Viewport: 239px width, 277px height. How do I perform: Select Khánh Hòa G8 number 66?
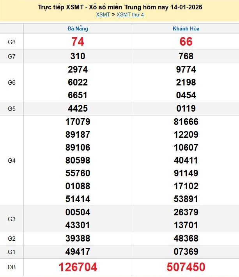point(186,42)
